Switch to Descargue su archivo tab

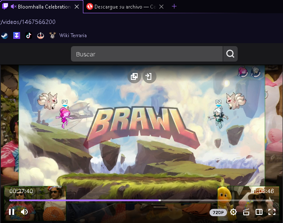coord(125,7)
